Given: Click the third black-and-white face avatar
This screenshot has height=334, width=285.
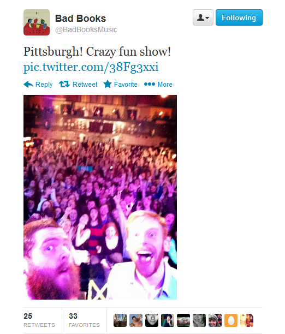Looking at the screenshot, I should 152,320.
